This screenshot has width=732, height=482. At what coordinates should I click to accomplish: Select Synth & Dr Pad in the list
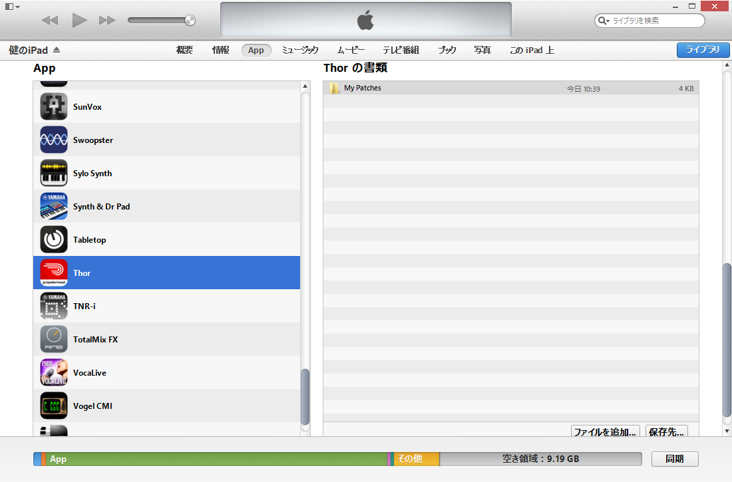pos(166,206)
